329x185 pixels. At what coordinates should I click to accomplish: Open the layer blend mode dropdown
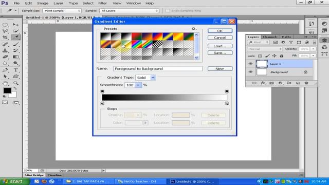coord(265,49)
